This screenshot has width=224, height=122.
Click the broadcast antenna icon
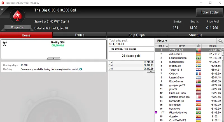5,43
